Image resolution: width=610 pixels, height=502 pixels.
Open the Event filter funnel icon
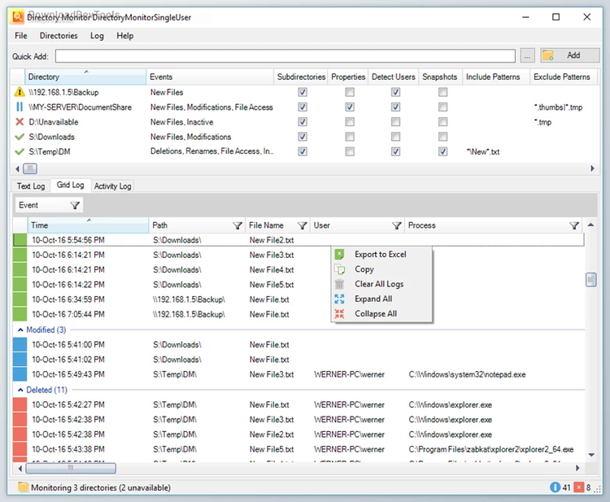click(x=75, y=206)
